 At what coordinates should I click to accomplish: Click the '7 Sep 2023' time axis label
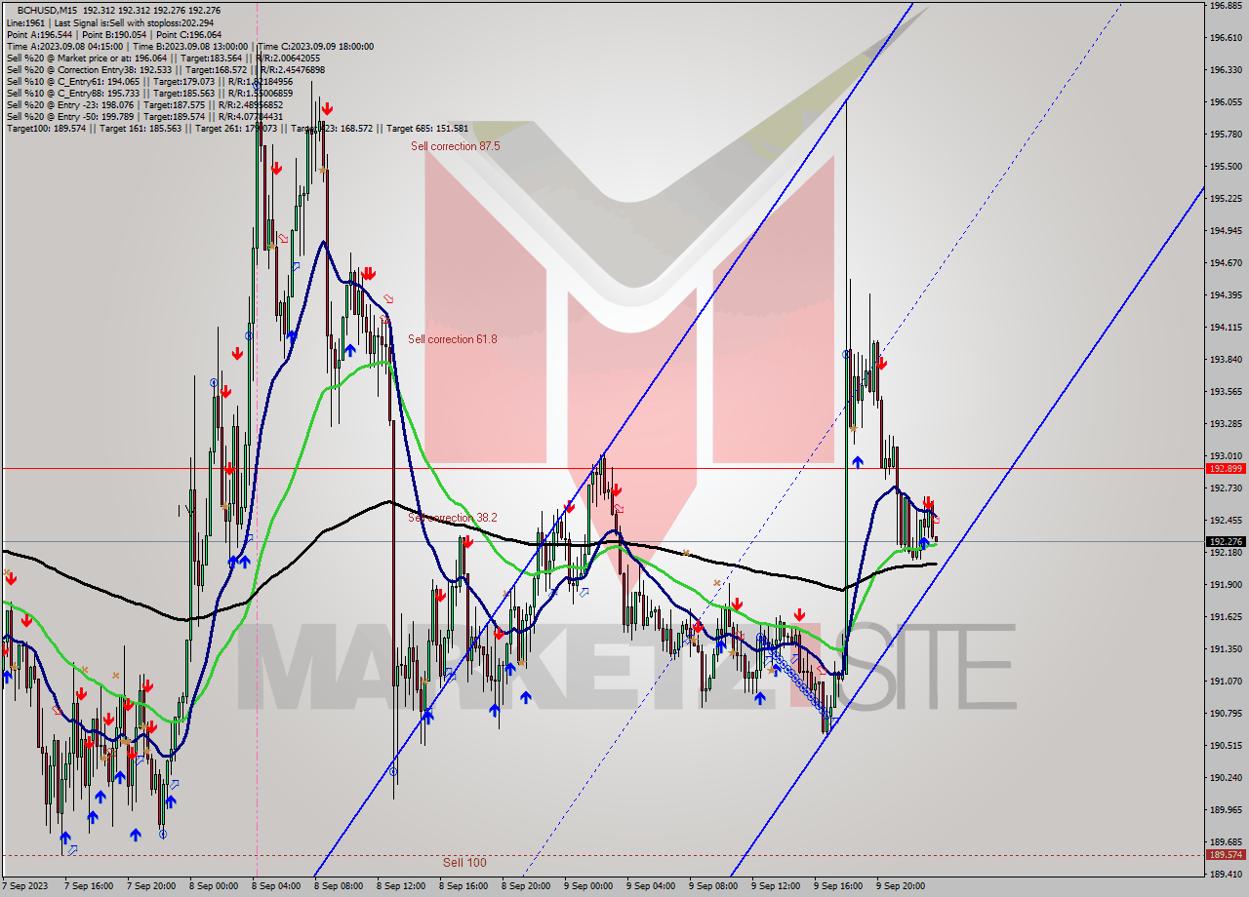click(x=24, y=887)
